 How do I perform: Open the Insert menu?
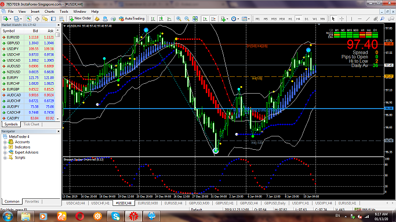(x=35, y=12)
